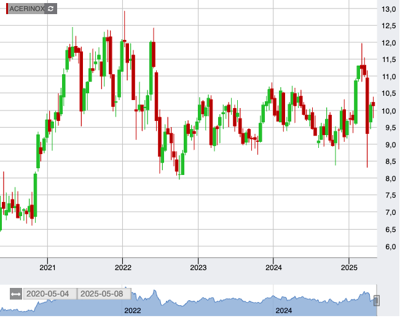Click the 2024 label in navigator overview
400x318 pixels.
click(284, 311)
